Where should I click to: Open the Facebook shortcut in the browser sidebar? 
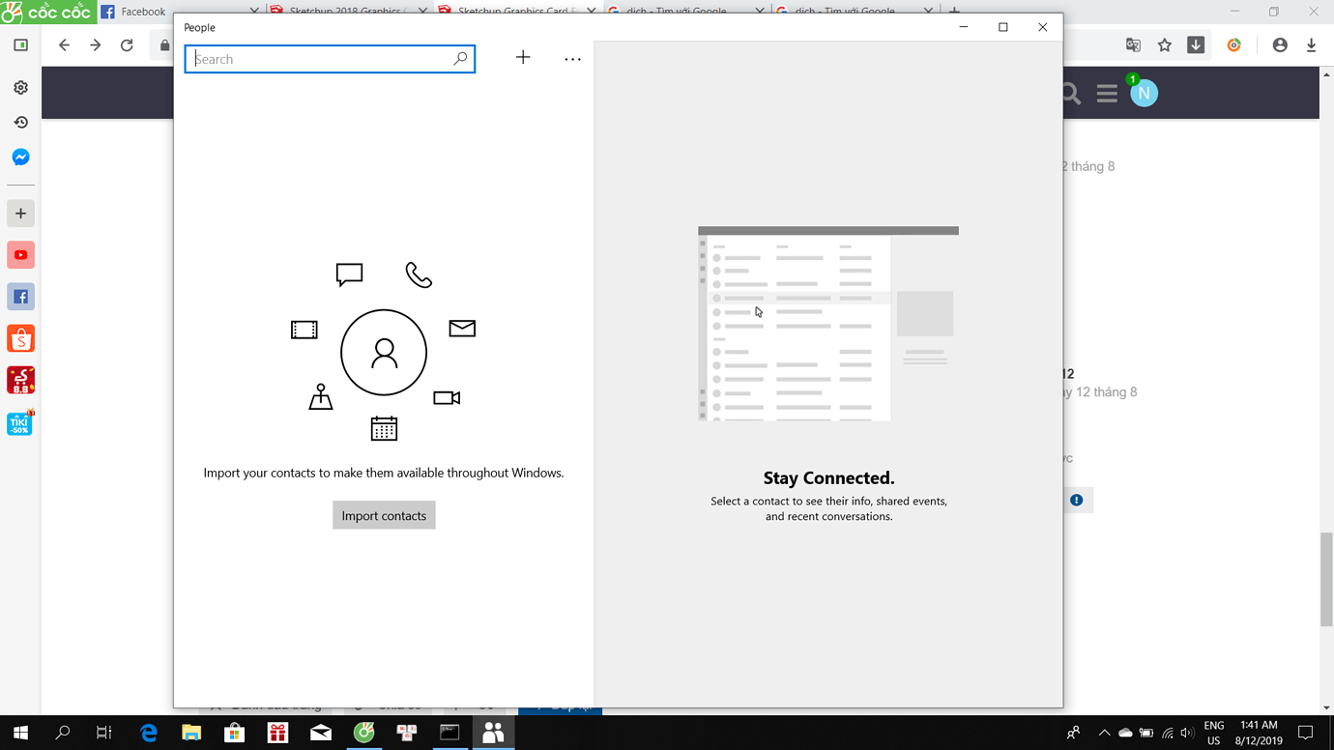20,297
